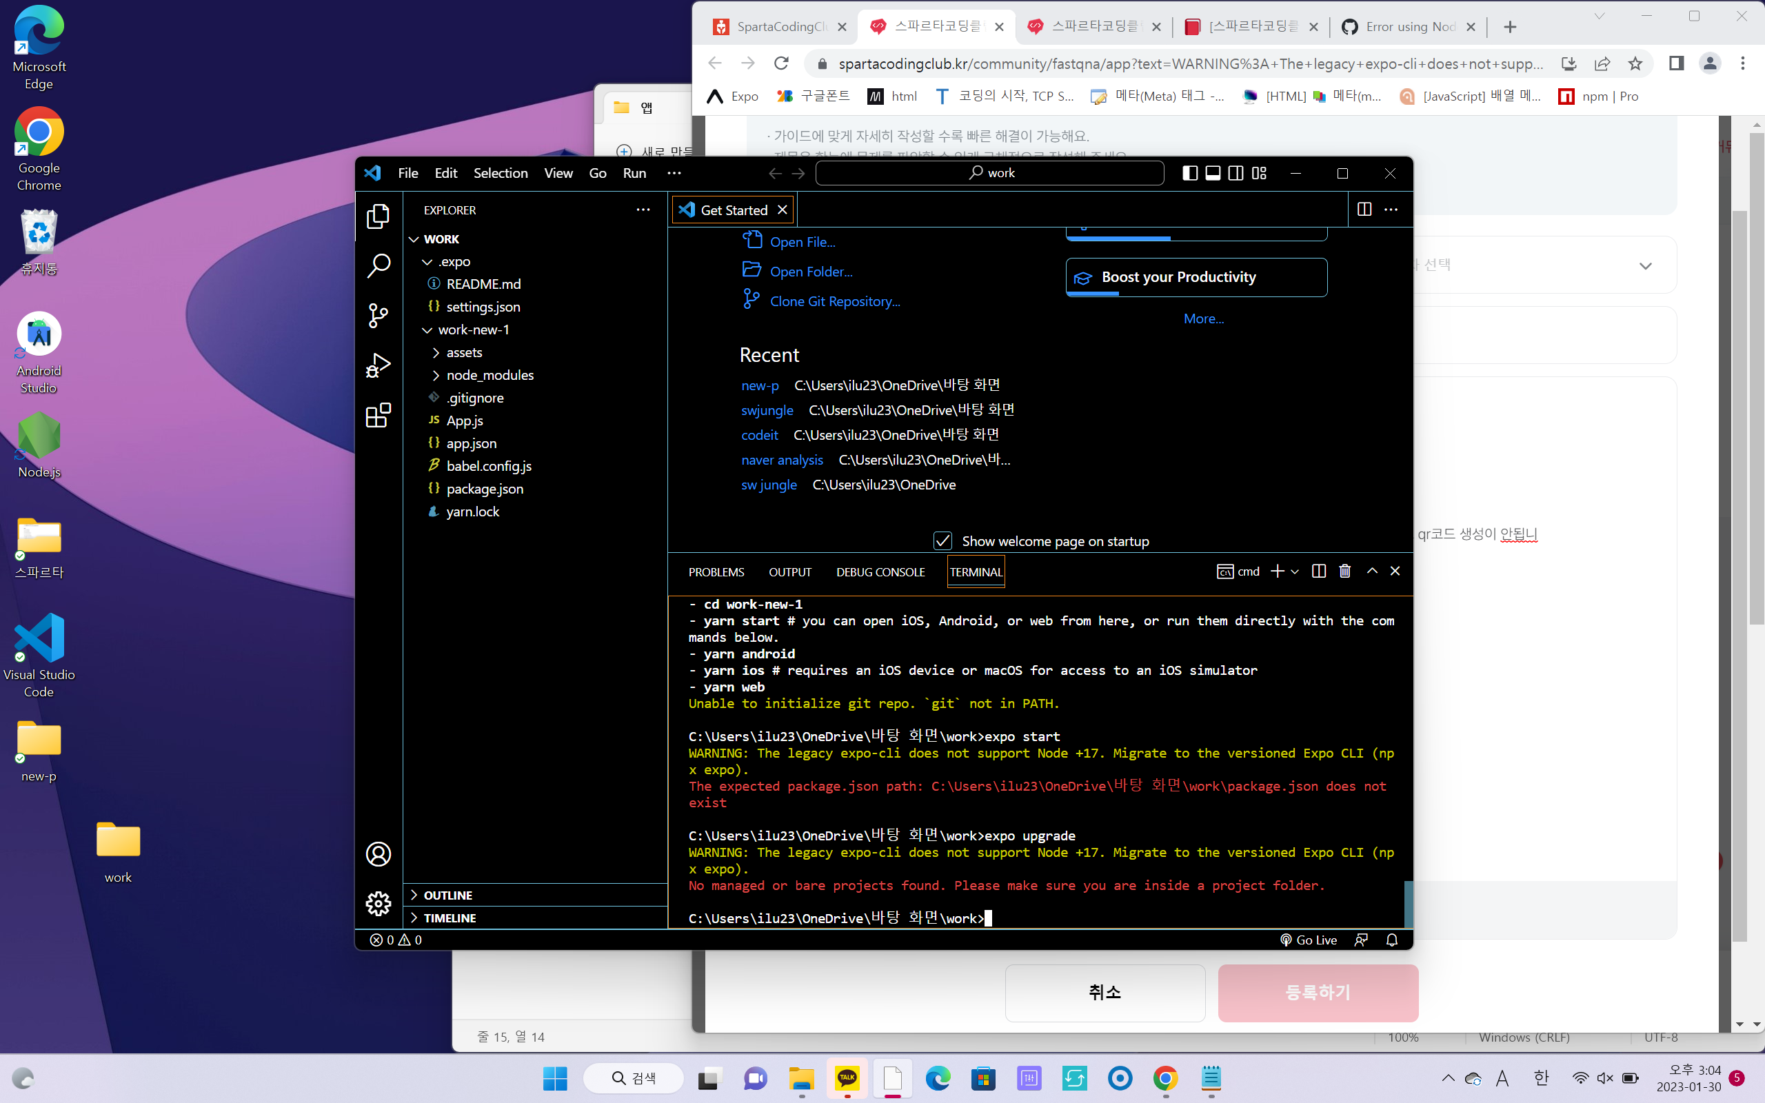Switch to the DEBUG CONSOLE tab
The height and width of the screenshot is (1103, 1765).
pos(880,572)
